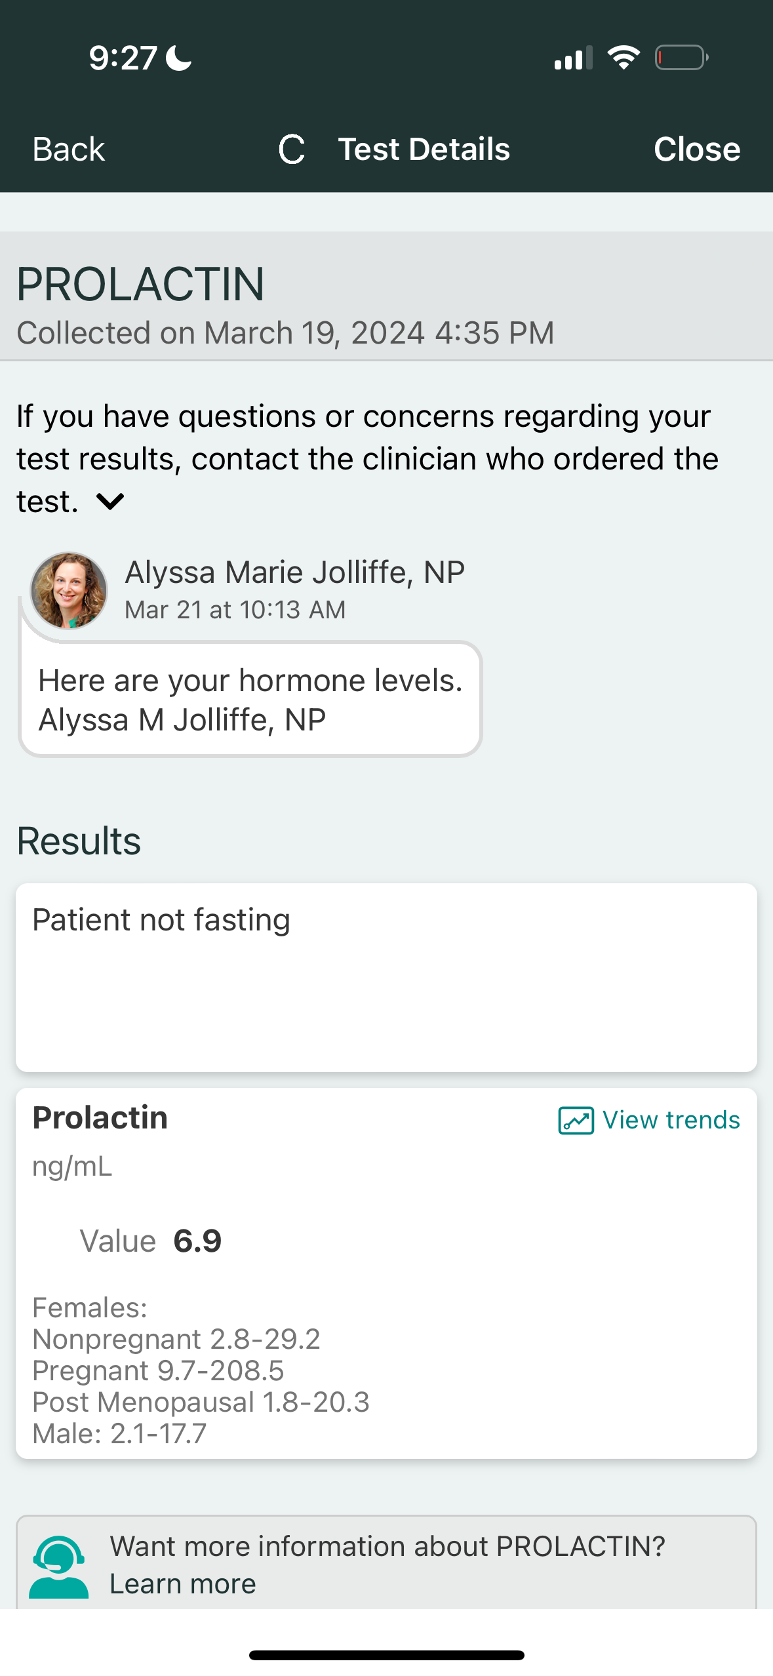The image size is (773, 1676).
Task: Tap the support headset agent icon
Action: click(x=58, y=1566)
